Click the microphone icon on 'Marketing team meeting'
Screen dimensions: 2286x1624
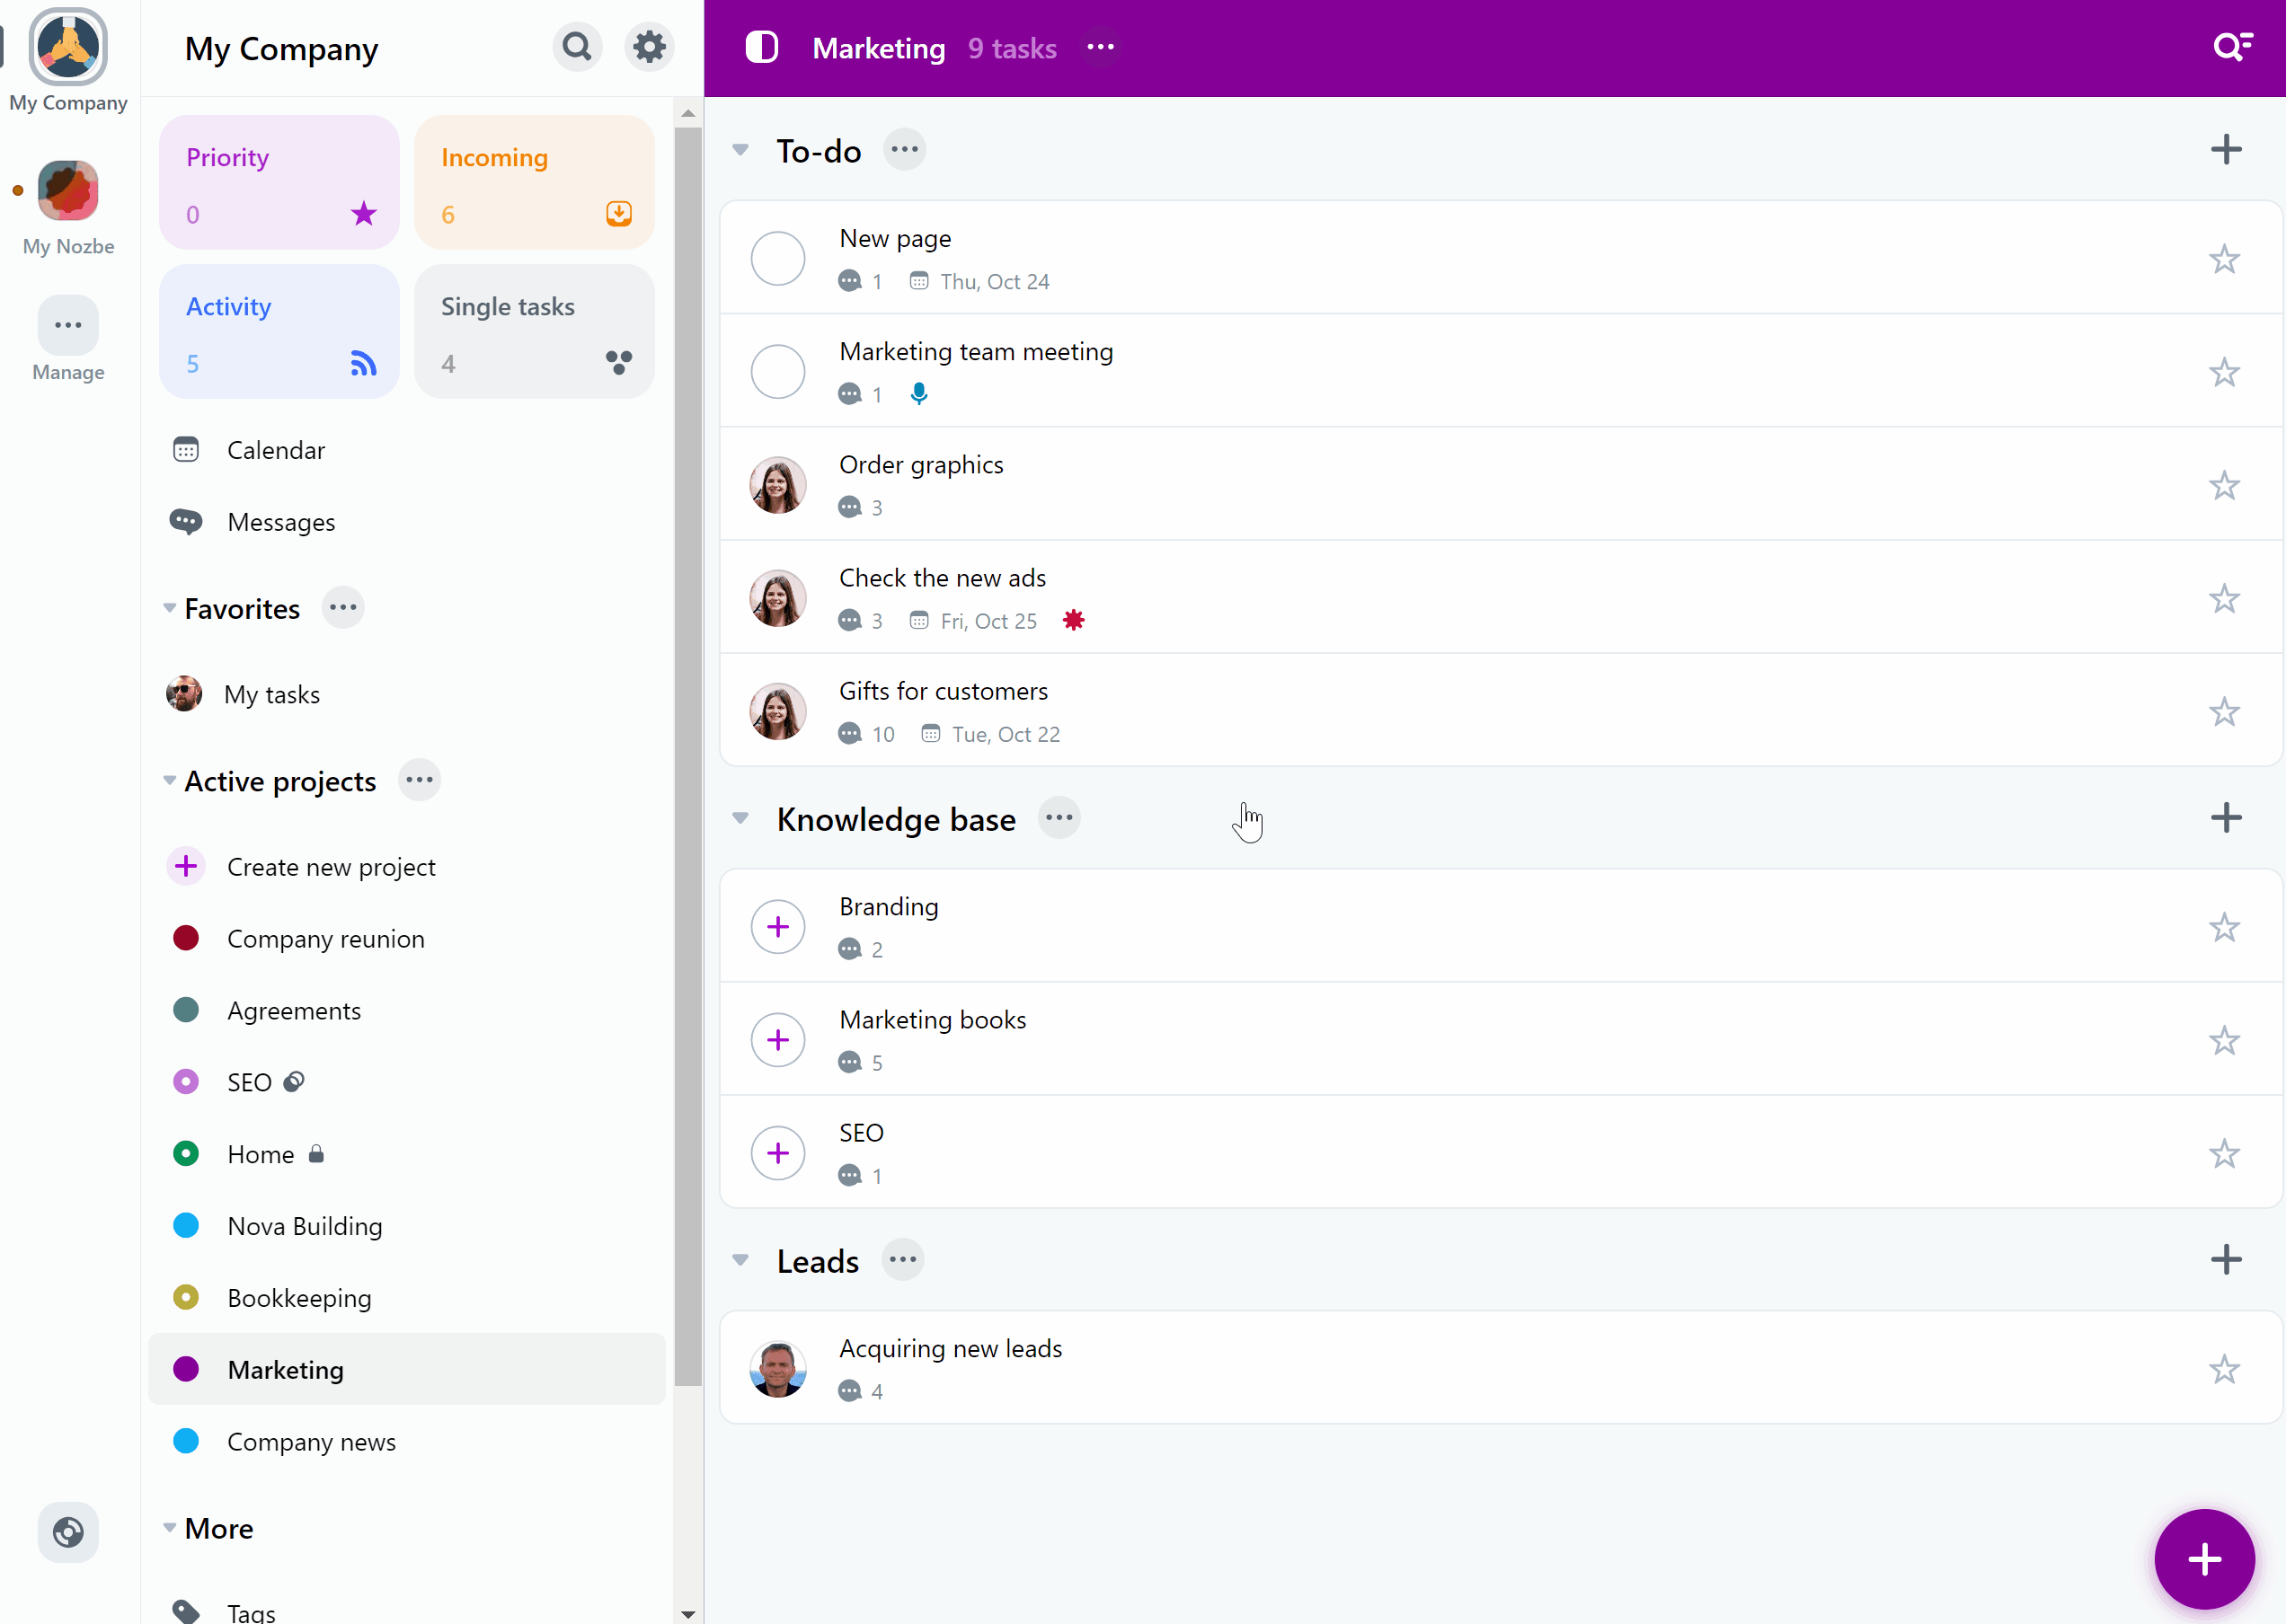918,393
